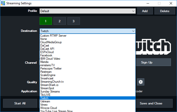Switch to stream 3
Screen dimensions: 177x112
(x=74, y=21)
